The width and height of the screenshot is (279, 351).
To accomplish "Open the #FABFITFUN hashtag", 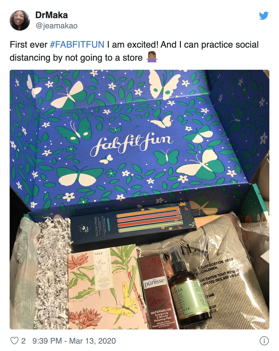I will click(x=77, y=45).
